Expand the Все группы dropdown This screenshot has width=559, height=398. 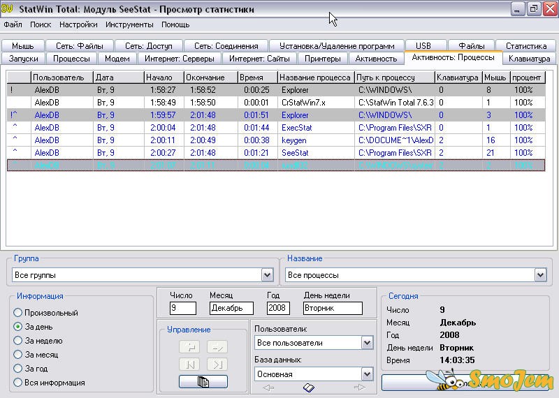267,274
